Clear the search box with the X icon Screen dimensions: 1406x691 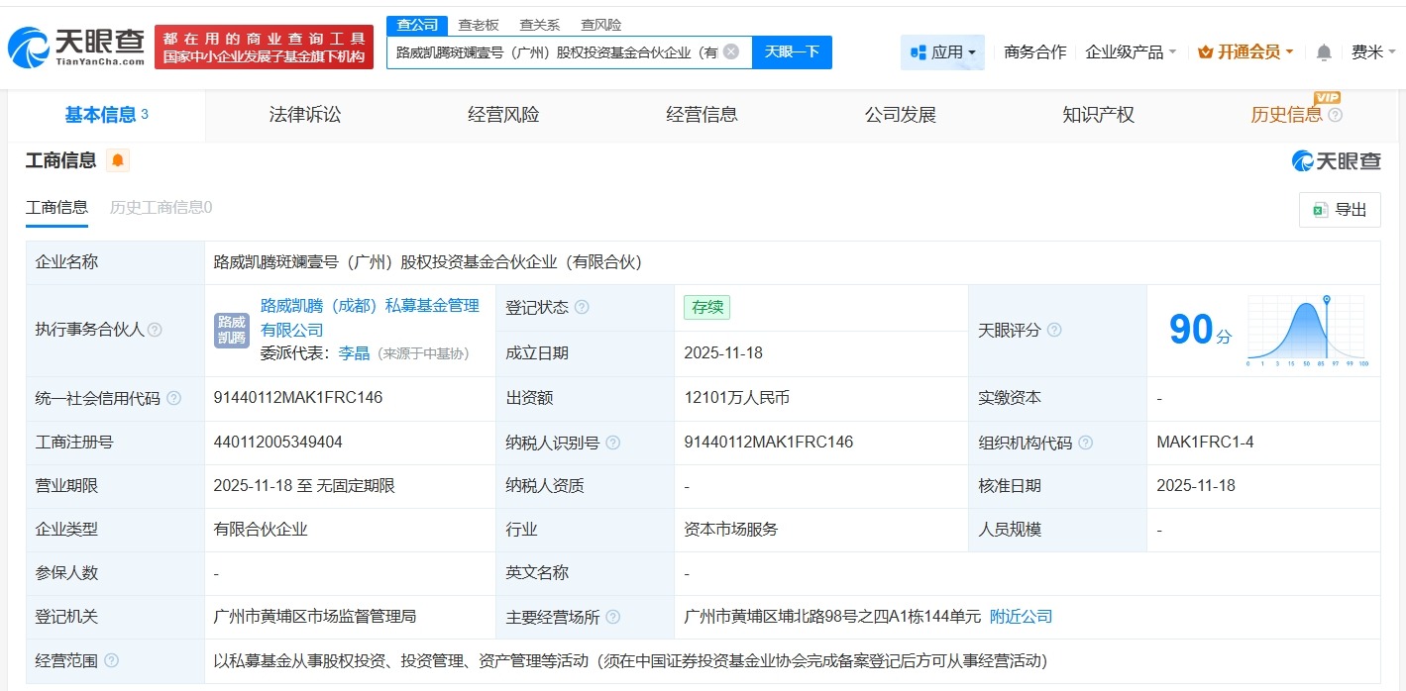(x=731, y=51)
